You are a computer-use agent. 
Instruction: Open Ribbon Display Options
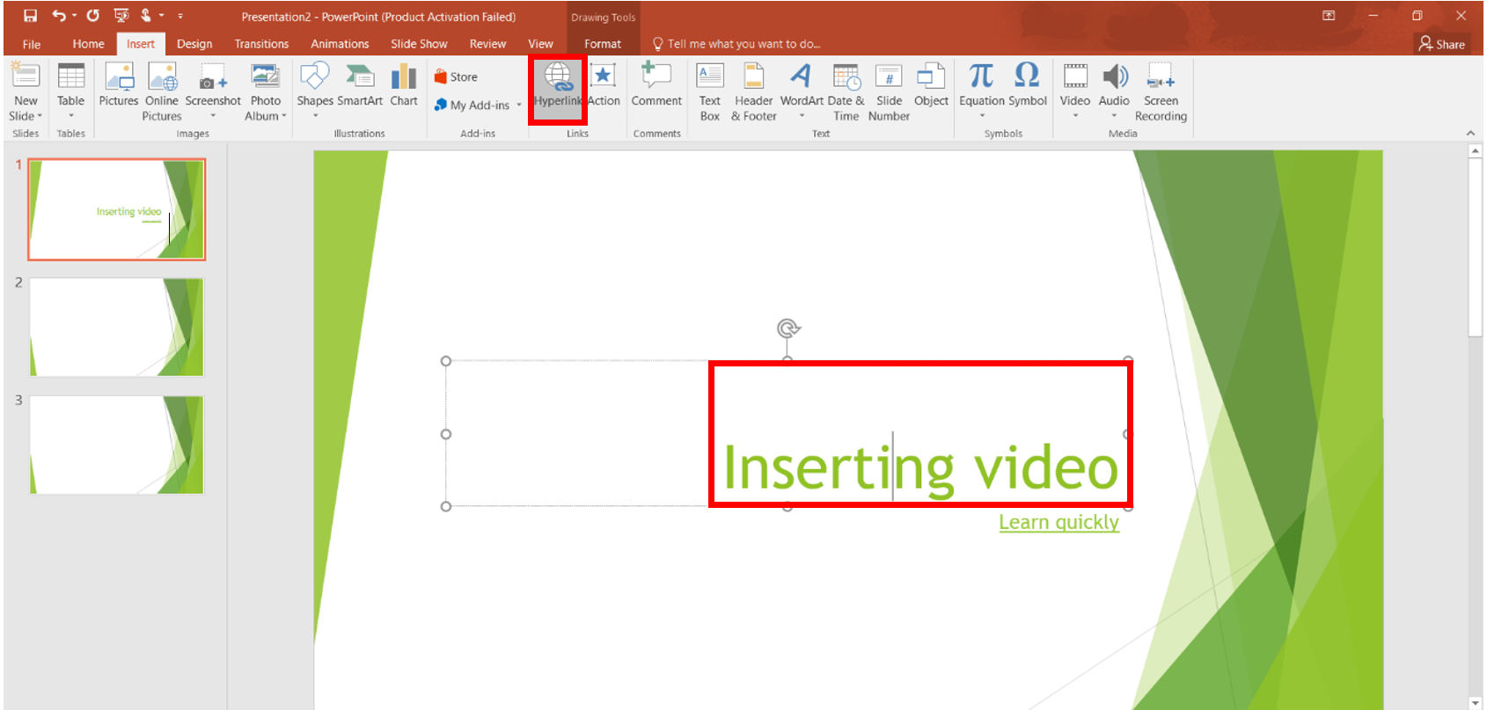(x=1329, y=16)
